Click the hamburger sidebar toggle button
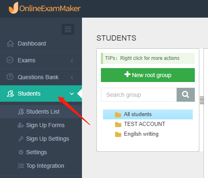Image resolution: width=208 pixels, height=178 pixels. click(x=68, y=29)
